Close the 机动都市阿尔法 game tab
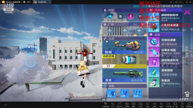Image resolution: width=193 pixels, height=108 pixels. [50, 2]
